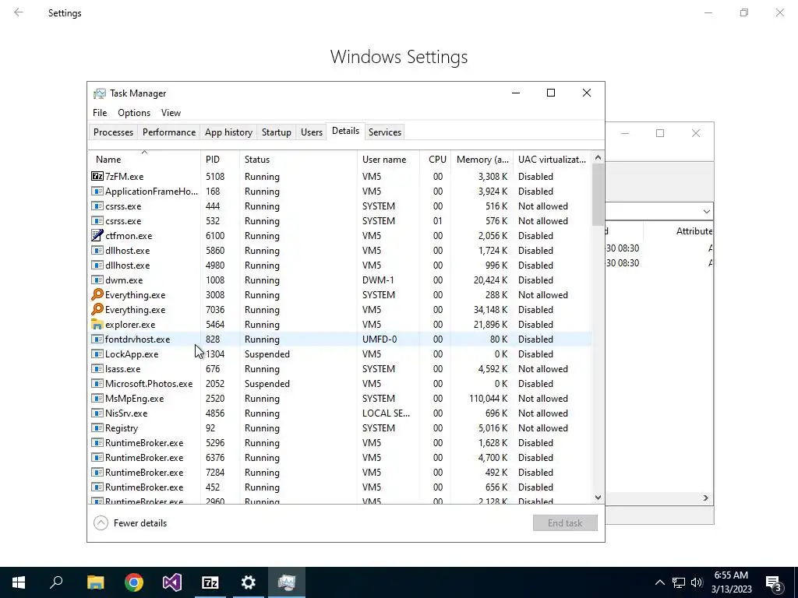Image resolution: width=798 pixels, height=598 pixels.
Task: Click the ctfmon.exe pen icon
Action: tap(97, 235)
